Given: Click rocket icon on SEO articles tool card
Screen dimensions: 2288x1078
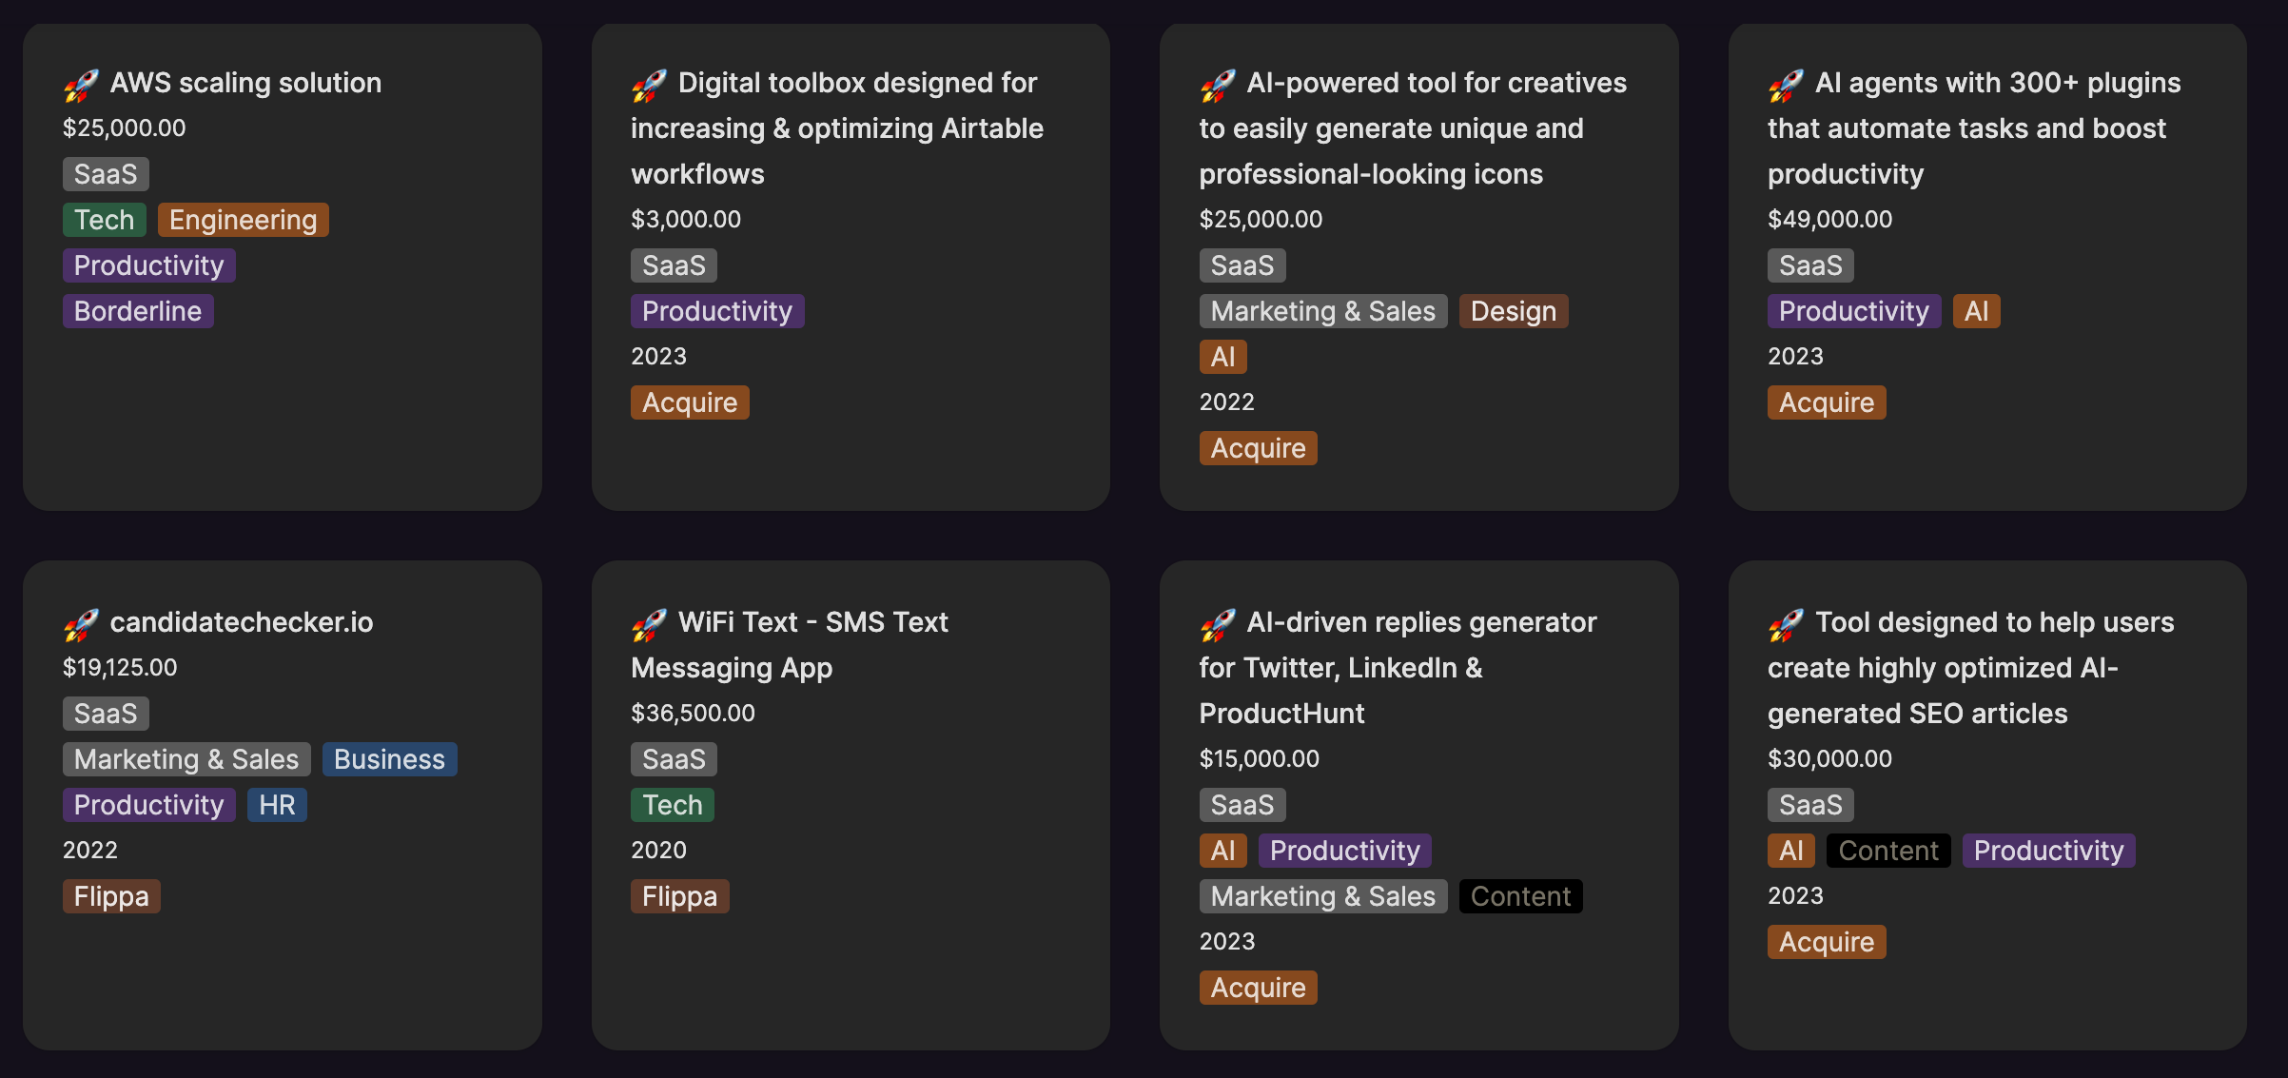Looking at the screenshot, I should click(1786, 625).
